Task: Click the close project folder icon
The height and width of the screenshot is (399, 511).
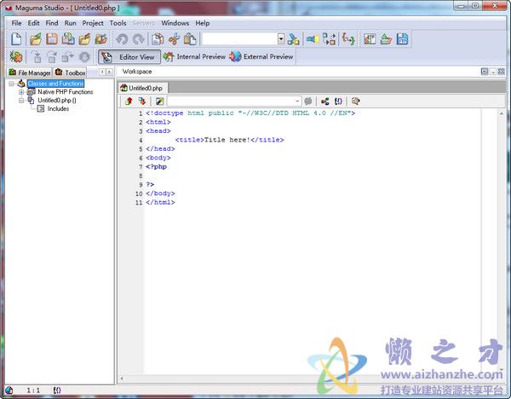Action: (101, 39)
